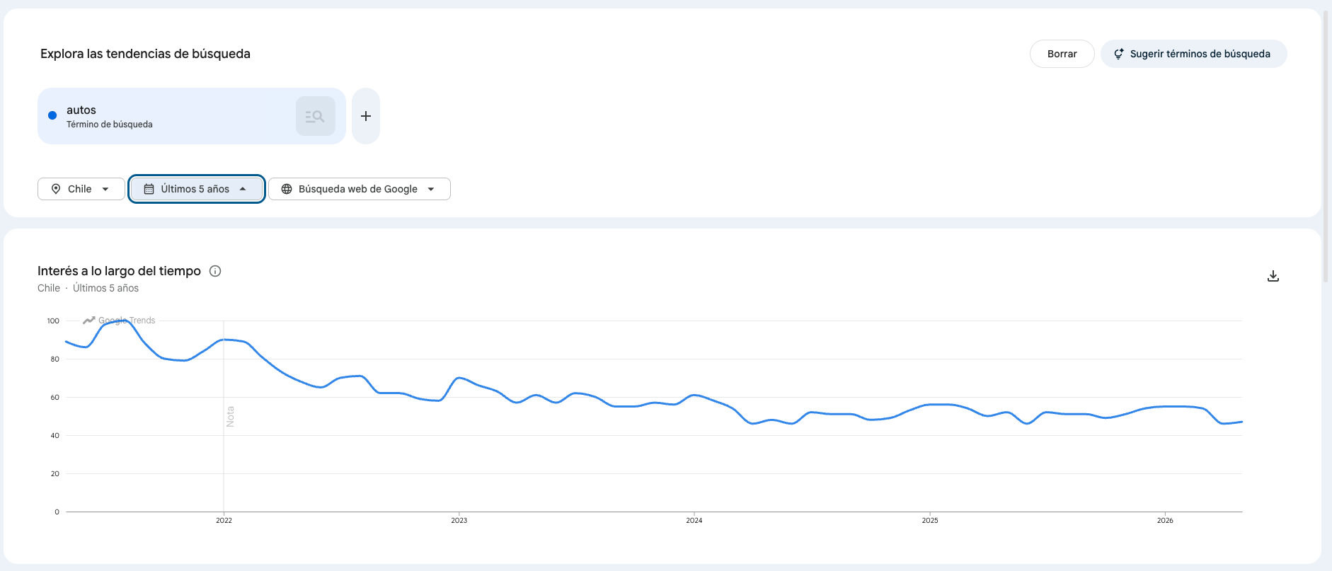Click the calendar icon in the Últimos 5 años filter

[149, 189]
